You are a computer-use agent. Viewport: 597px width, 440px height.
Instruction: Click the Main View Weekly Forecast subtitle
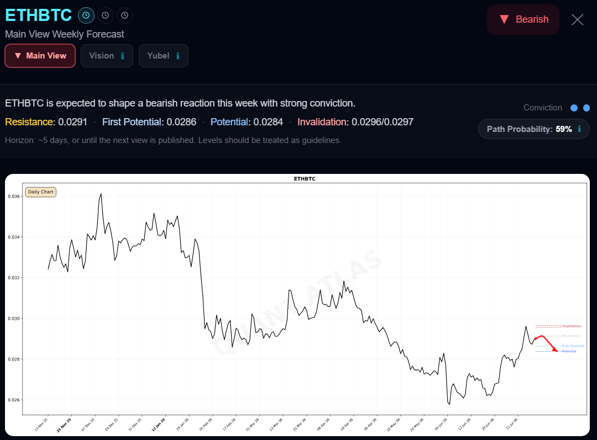[x=64, y=34]
